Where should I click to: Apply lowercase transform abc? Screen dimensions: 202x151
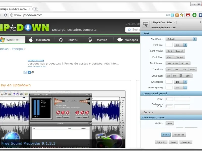click(x=185, y=70)
